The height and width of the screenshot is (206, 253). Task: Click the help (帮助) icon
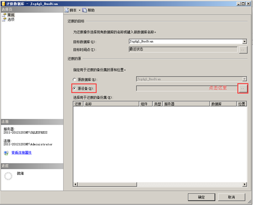tap(85, 11)
